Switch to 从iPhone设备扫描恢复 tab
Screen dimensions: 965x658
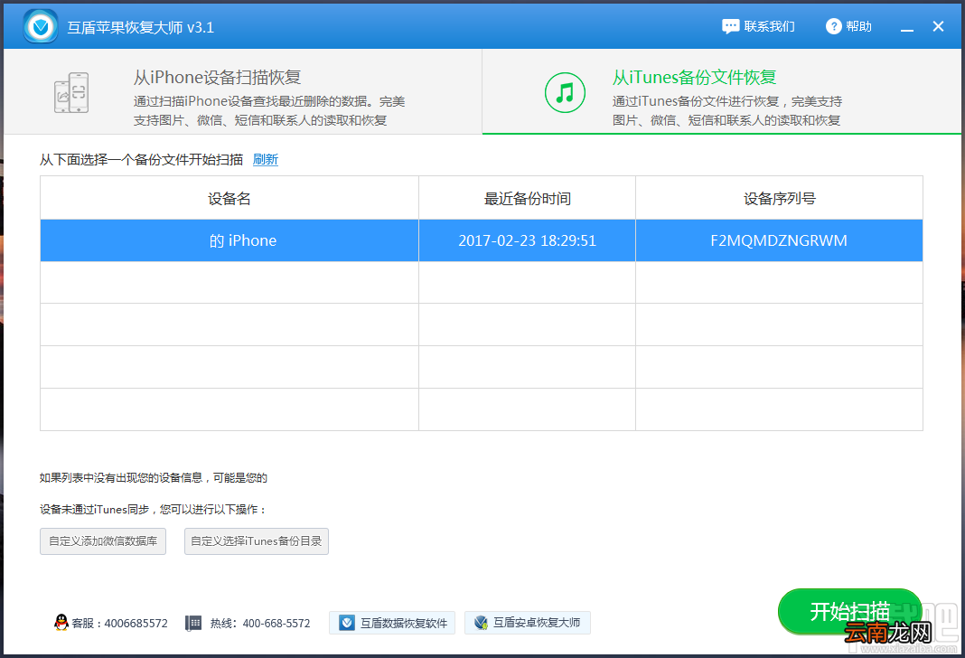tap(243, 91)
